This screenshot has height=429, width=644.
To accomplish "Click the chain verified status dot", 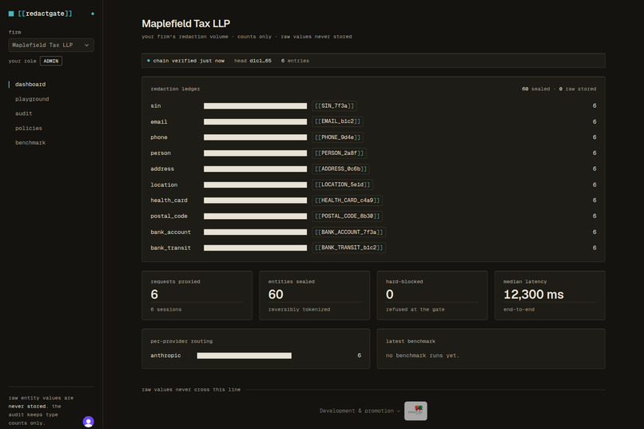I will [x=149, y=61].
